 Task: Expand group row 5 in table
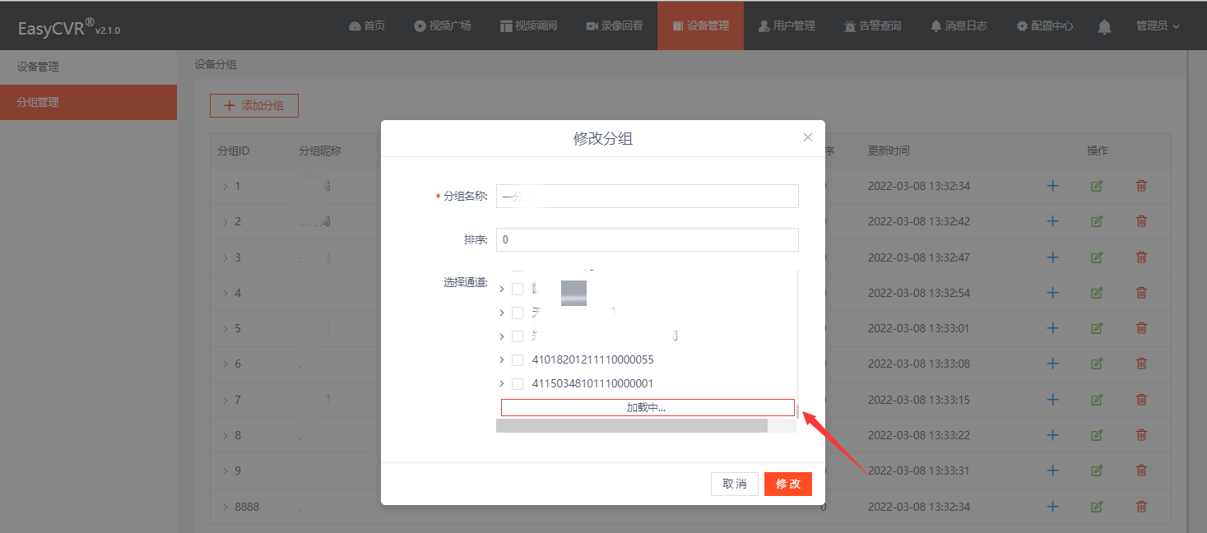click(225, 328)
